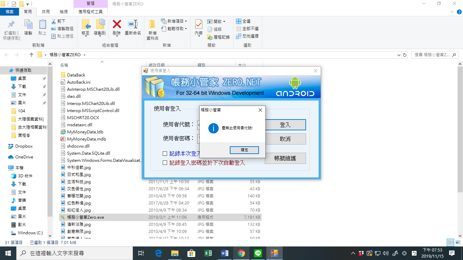Viewport: 463px width, 260px height.
Task: Open the File (檔案) tab
Action: click(9, 12)
